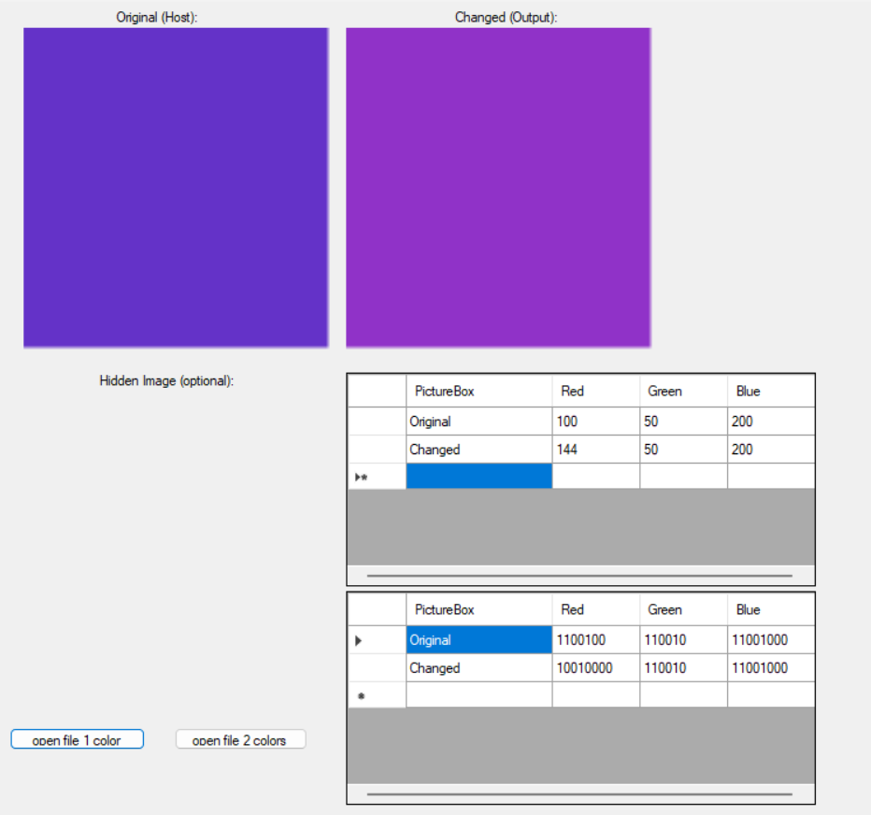Screen dimensions: 871x815
Task: Click the "open file 1 color" button
Action: click(x=77, y=739)
